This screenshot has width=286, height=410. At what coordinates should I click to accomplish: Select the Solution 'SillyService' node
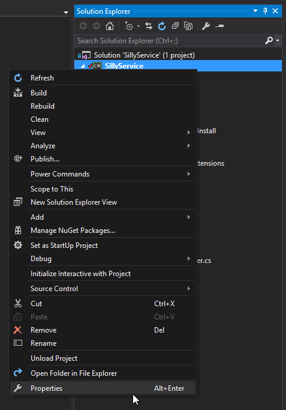pyautogui.click(x=144, y=55)
